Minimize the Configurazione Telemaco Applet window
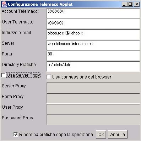The width and height of the screenshot is (141, 141). (x=124, y=4)
